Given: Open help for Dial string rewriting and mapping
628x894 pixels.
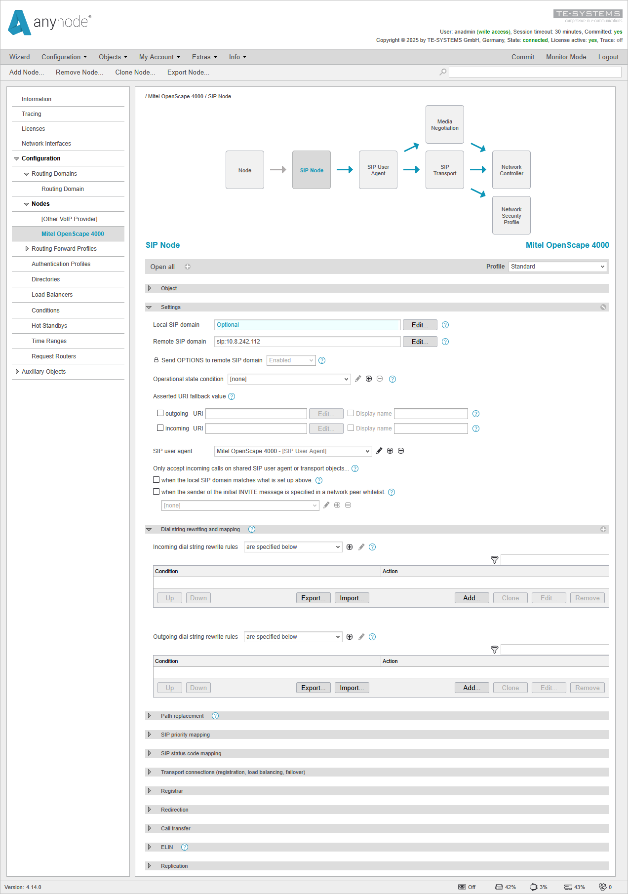Looking at the screenshot, I should click(252, 529).
